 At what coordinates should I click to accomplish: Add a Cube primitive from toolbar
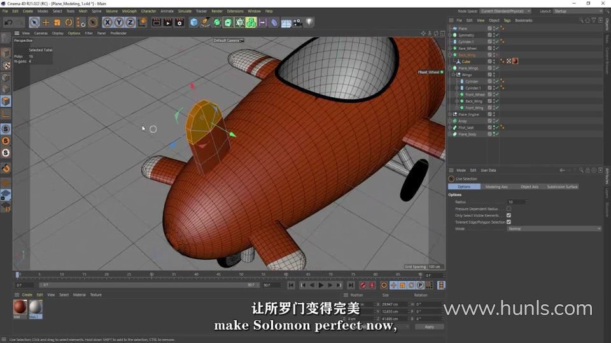point(193,23)
